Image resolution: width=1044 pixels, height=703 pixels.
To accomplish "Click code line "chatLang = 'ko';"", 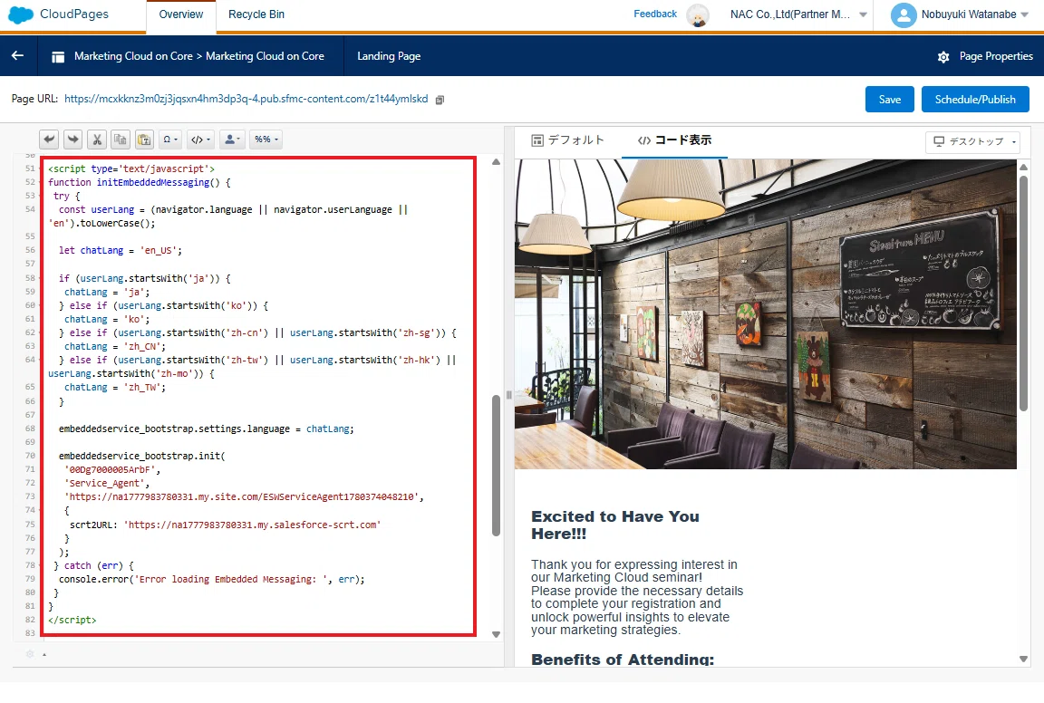I will point(107,319).
